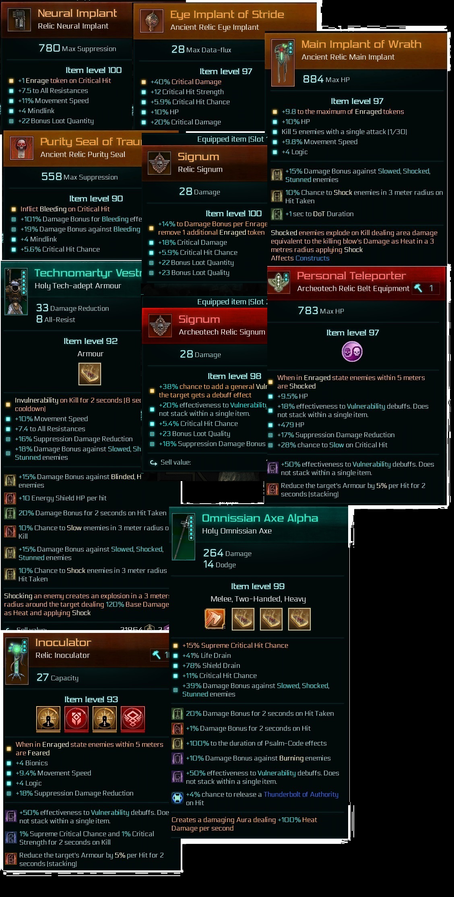The height and width of the screenshot is (897, 454).
Task: Click the Psalm-Code duration enchant icon
Action: point(177,743)
